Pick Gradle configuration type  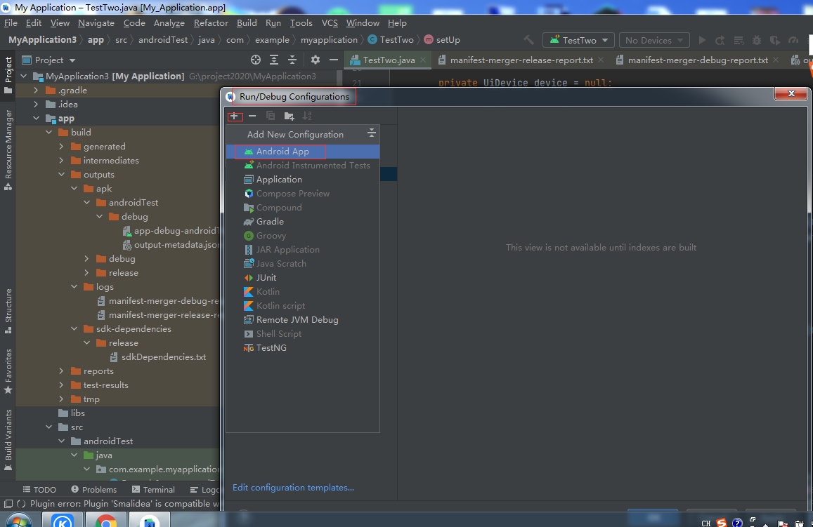[303, 221]
